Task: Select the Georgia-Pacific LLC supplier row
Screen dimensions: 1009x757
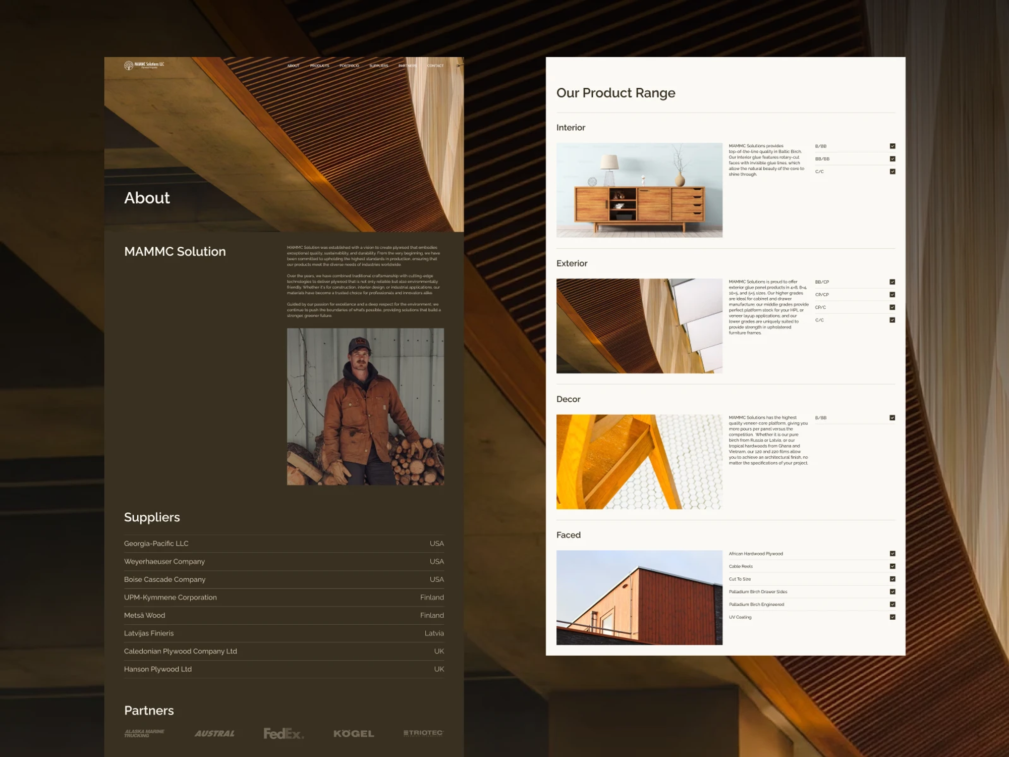Action: 284,544
